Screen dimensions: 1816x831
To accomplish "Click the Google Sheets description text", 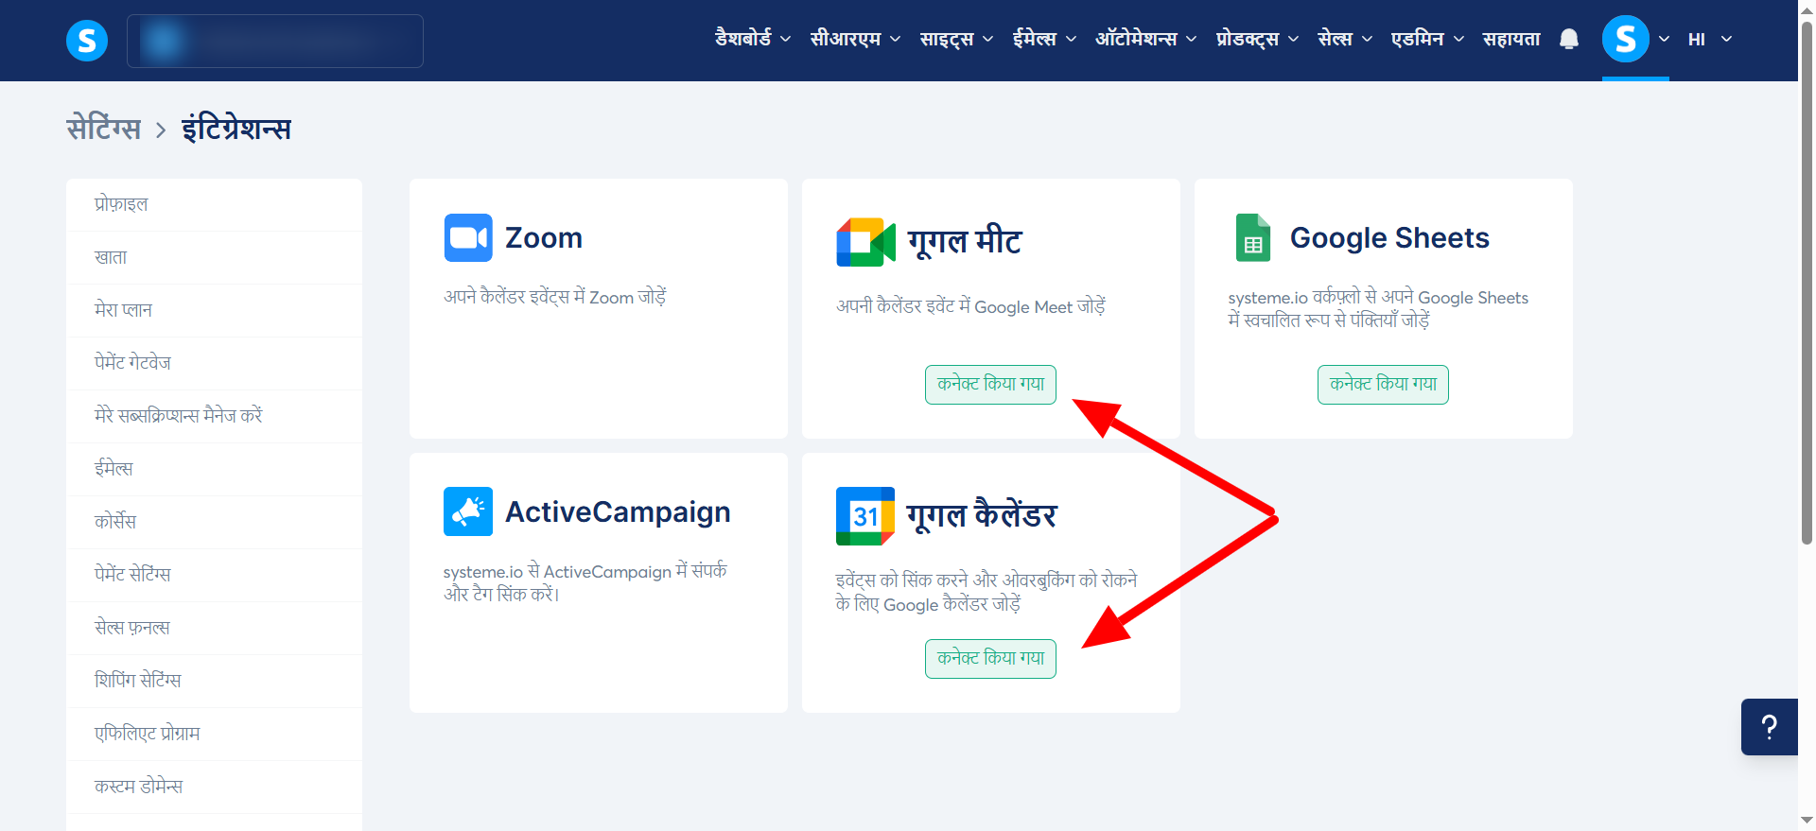I will point(1378,309).
